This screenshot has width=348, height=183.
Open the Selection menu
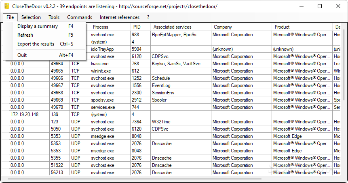coord(31,17)
